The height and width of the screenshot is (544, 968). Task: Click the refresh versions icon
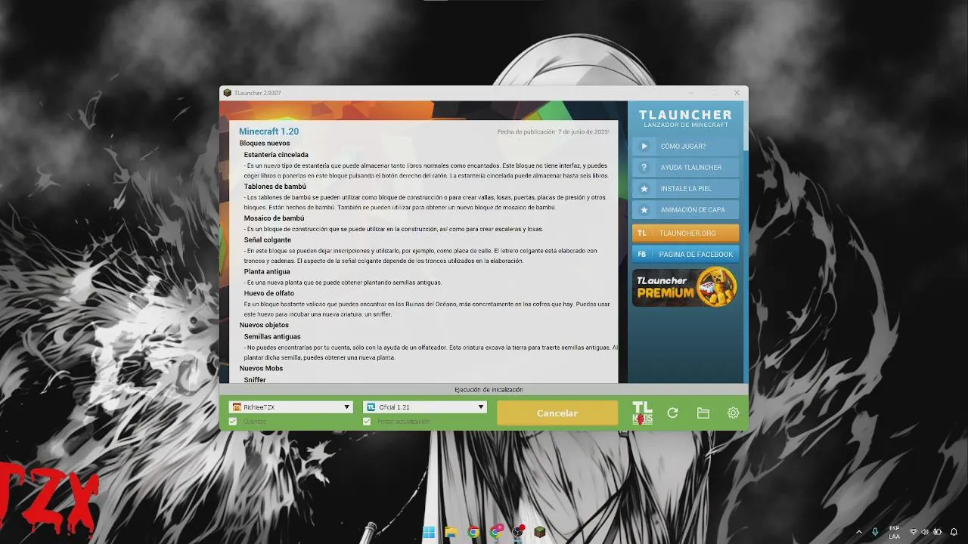672,413
